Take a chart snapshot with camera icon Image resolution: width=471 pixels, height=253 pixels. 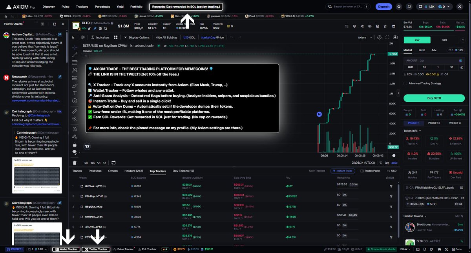tap(395, 38)
